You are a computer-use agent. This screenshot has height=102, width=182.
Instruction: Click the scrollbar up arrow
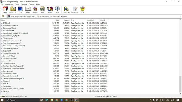(x=180, y=20)
